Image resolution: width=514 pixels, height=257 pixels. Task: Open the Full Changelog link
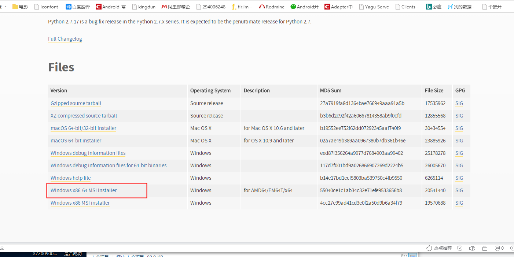tap(65, 39)
